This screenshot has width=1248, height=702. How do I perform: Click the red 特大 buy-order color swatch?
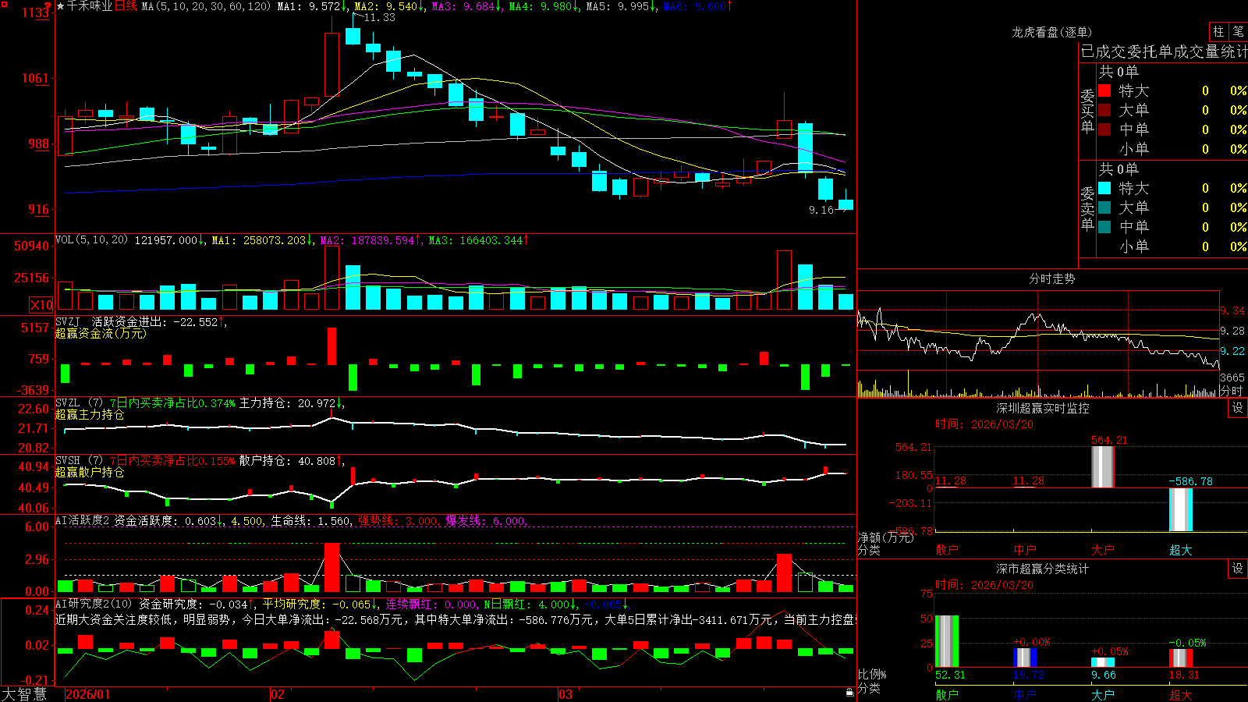pyautogui.click(x=1104, y=90)
